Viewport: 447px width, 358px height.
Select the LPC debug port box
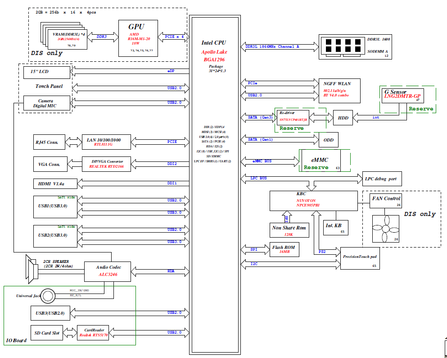[x=381, y=179]
